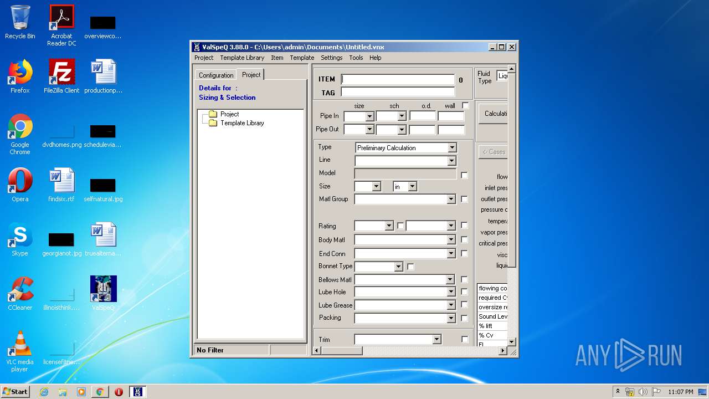Toggle the Body Matl checkbox
This screenshot has width=709, height=399.
tap(464, 239)
